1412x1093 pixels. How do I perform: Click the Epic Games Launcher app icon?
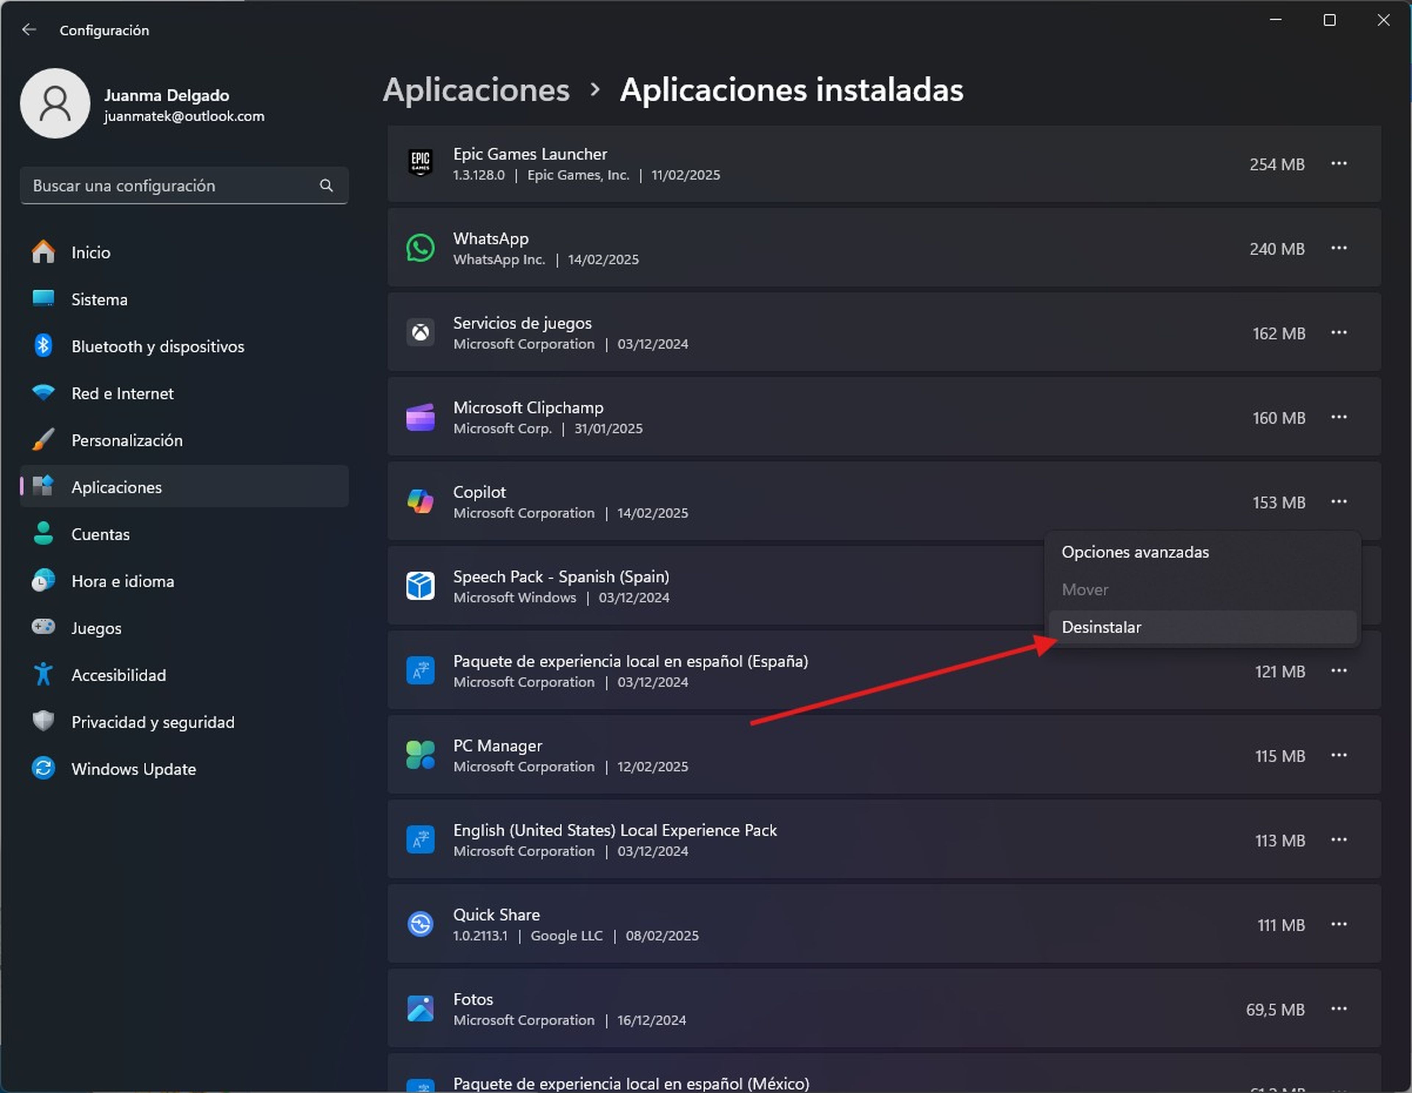[420, 163]
